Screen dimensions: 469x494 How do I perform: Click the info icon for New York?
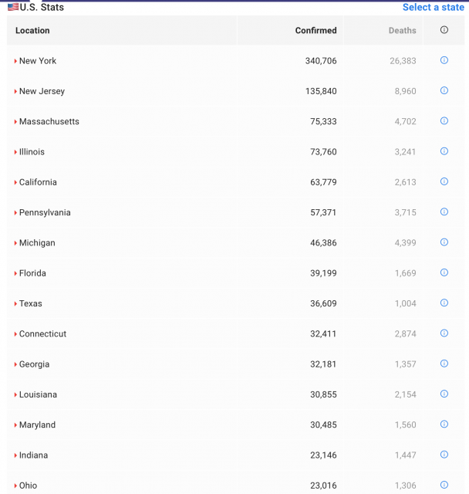444,60
